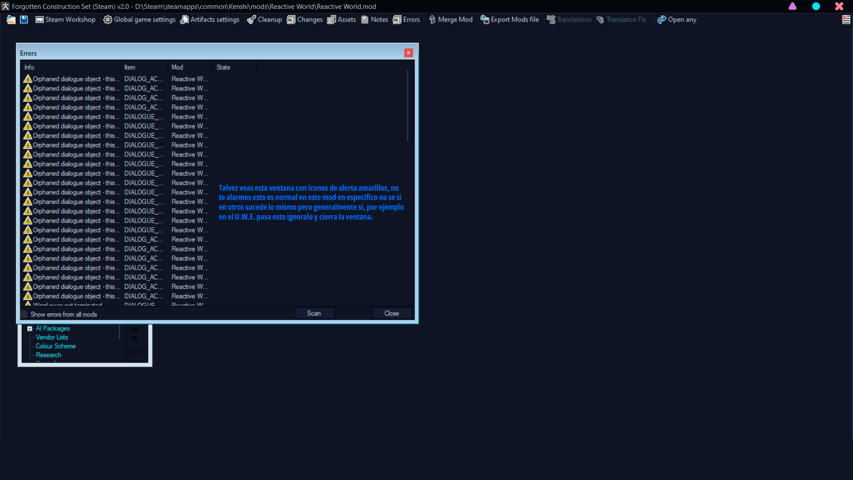This screenshot has height=480, width=853.
Task: Click the Errors list vertical scrollbar
Action: (407, 107)
